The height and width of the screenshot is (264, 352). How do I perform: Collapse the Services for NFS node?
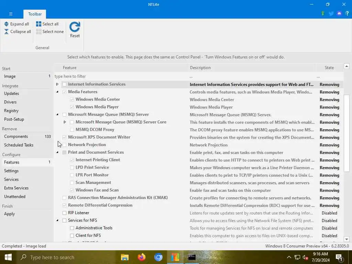(x=57, y=220)
